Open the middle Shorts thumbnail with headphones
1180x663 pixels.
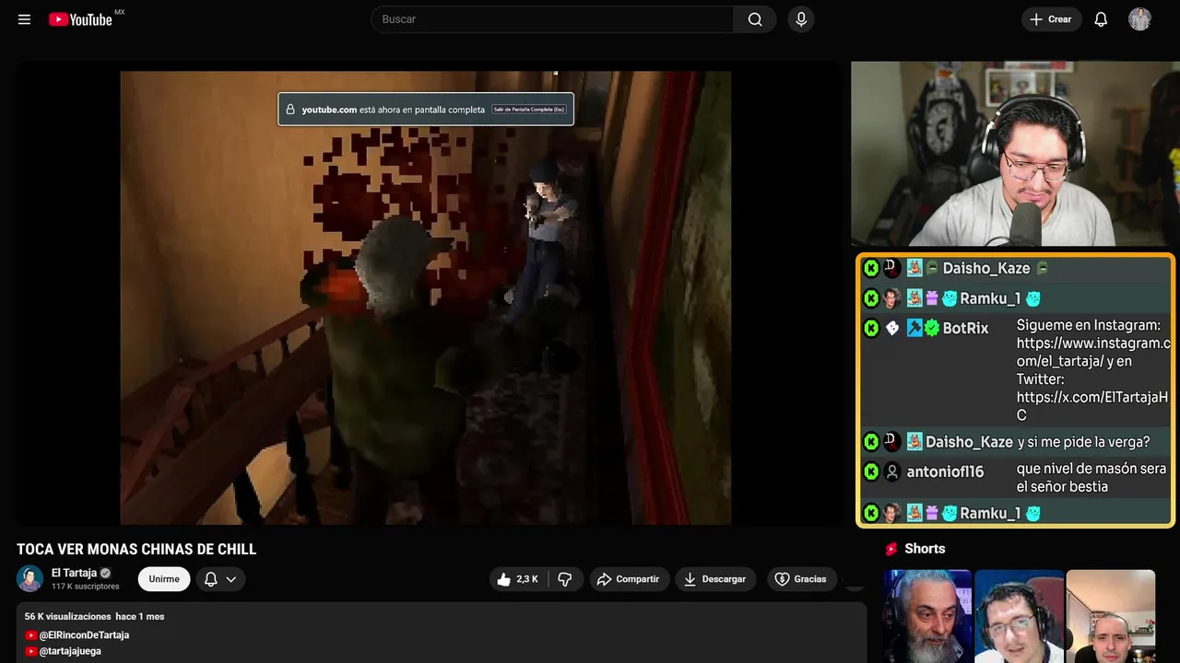pyautogui.click(x=1019, y=616)
